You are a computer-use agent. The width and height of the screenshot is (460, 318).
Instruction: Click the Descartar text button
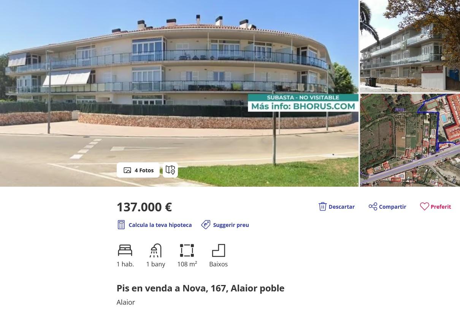[x=341, y=206]
